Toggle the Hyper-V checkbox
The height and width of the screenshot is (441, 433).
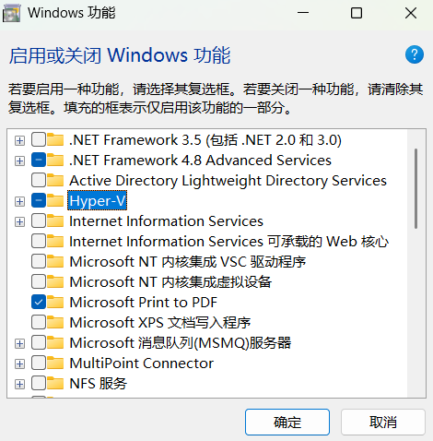pyautogui.click(x=39, y=200)
